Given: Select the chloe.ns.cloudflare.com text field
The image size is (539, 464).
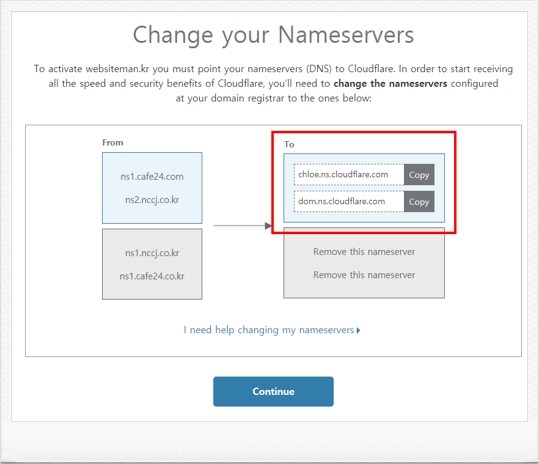Looking at the screenshot, I should point(349,175).
